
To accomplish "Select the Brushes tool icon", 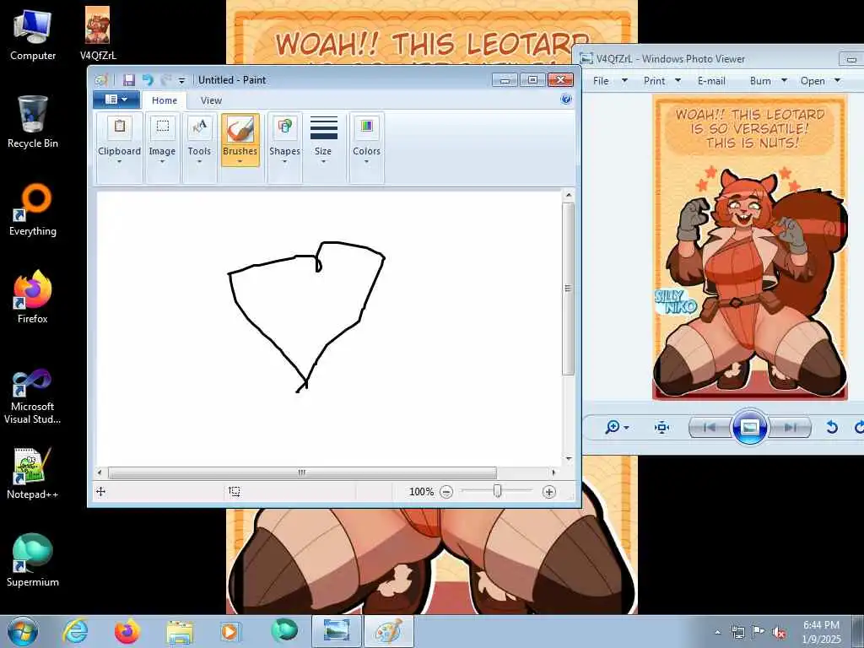I will [x=240, y=129].
